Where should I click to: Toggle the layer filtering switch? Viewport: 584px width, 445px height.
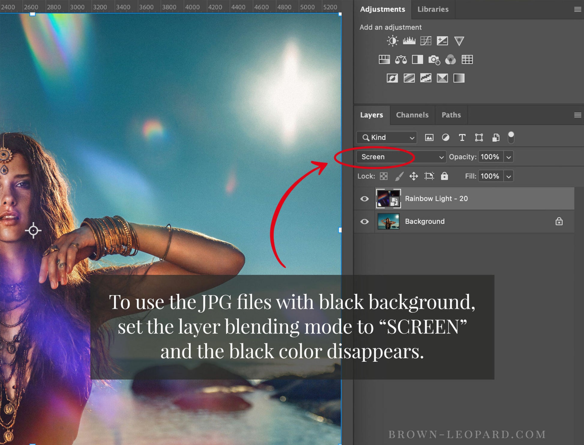[x=511, y=138]
